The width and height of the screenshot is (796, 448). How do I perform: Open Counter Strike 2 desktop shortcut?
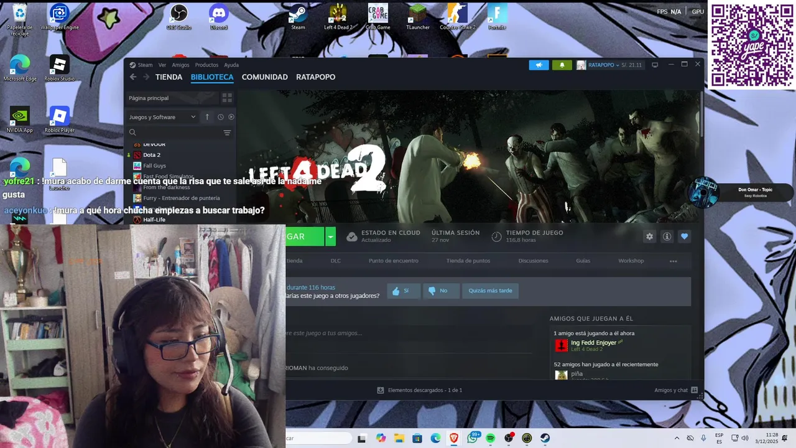click(x=458, y=17)
